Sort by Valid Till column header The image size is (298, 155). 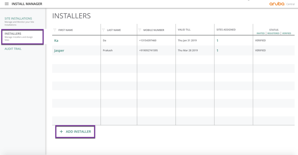pyautogui.click(x=184, y=30)
